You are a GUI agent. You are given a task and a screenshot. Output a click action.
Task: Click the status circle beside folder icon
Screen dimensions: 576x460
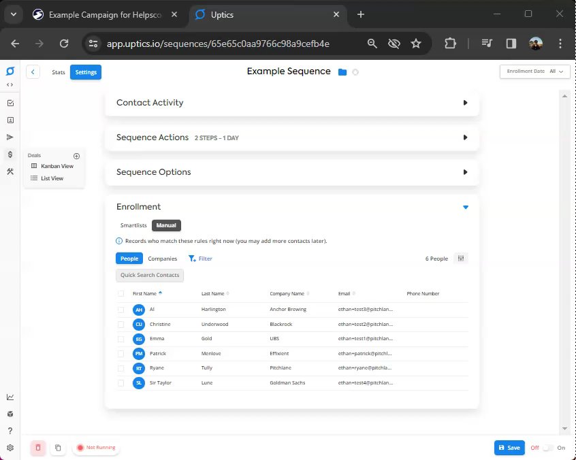coord(355,72)
